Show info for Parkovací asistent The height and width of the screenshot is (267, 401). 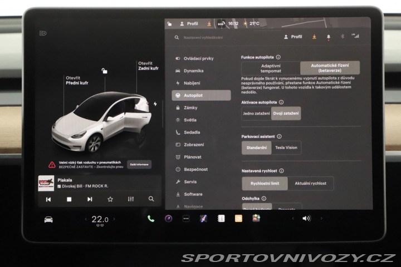tap(279, 136)
